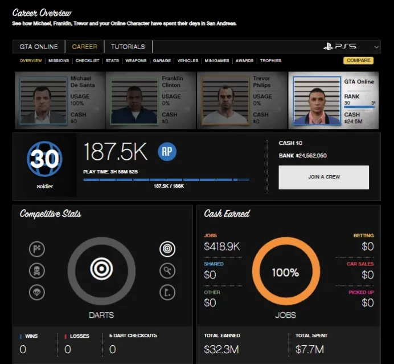Select the GTA Online character card
Screen dimensions: 394x364
pyautogui.click(x=334, y=100)
